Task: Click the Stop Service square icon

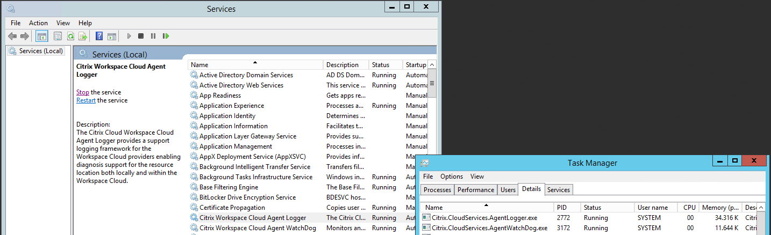Action: point(141,36)
